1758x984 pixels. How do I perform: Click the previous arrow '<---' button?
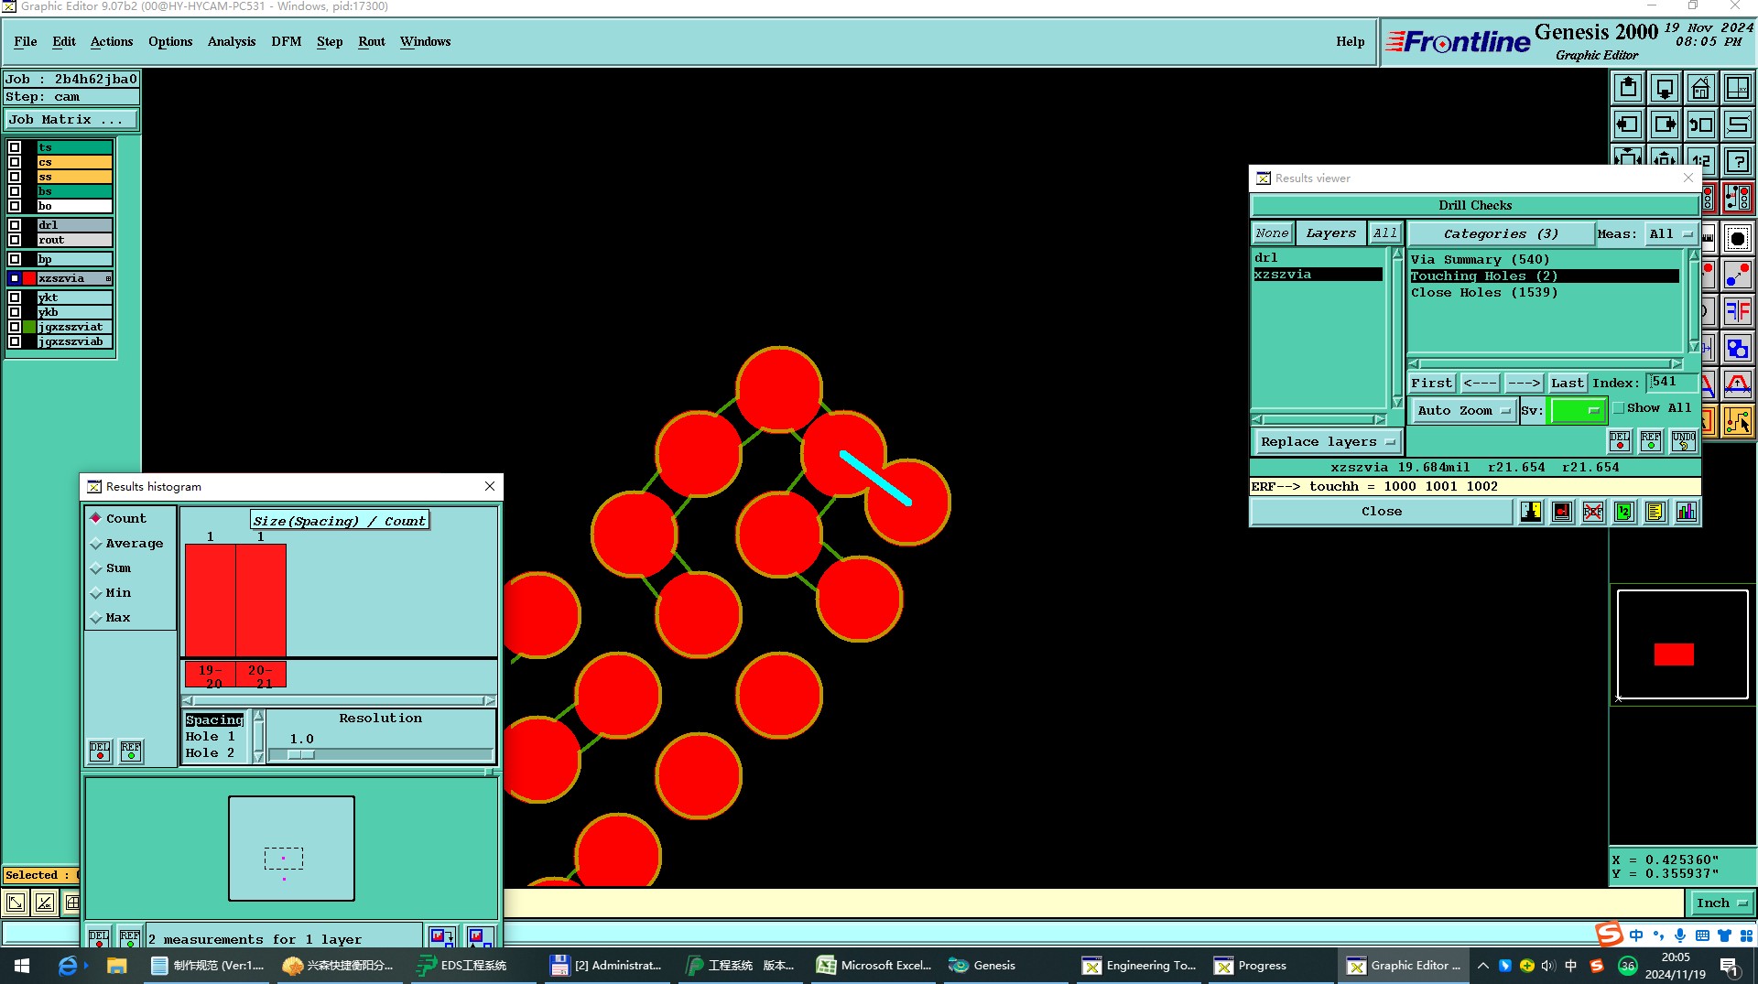pyautogui.click(x=1480, y=384)
